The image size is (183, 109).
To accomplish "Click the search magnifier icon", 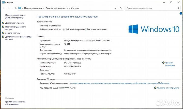I will click(178, 8).
